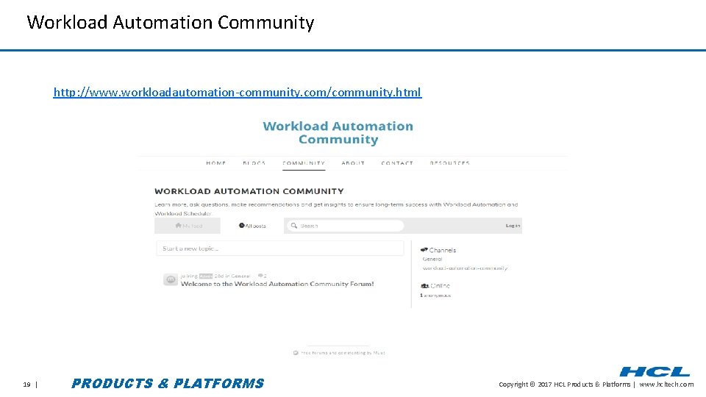The image size is (706, 397).
Task: Click the house icon in My feed
Action: pyautogui.click(x=178, y=225)
